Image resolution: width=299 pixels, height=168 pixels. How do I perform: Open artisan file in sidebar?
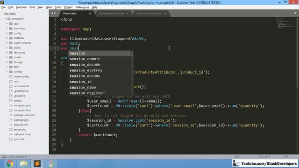click(x=18, y=101)
